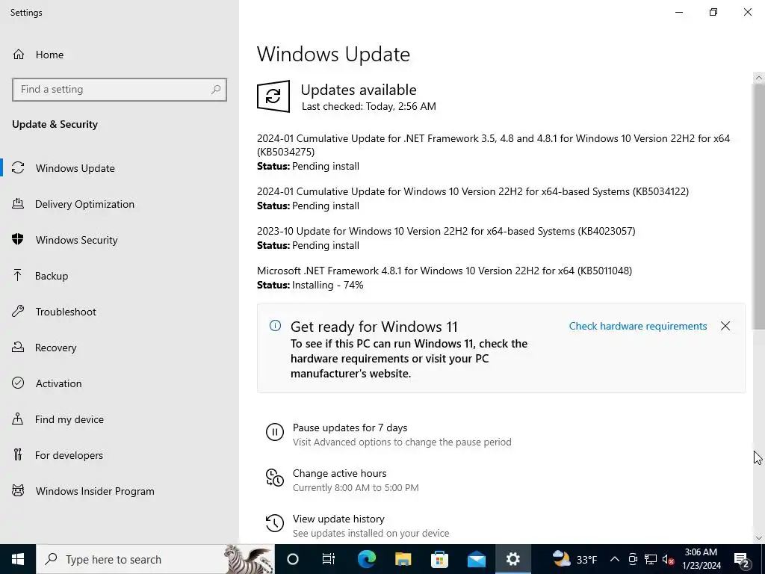Click the Windows Update sync arrows sidebar icon
765x574 pixels.
click(18, 168)
